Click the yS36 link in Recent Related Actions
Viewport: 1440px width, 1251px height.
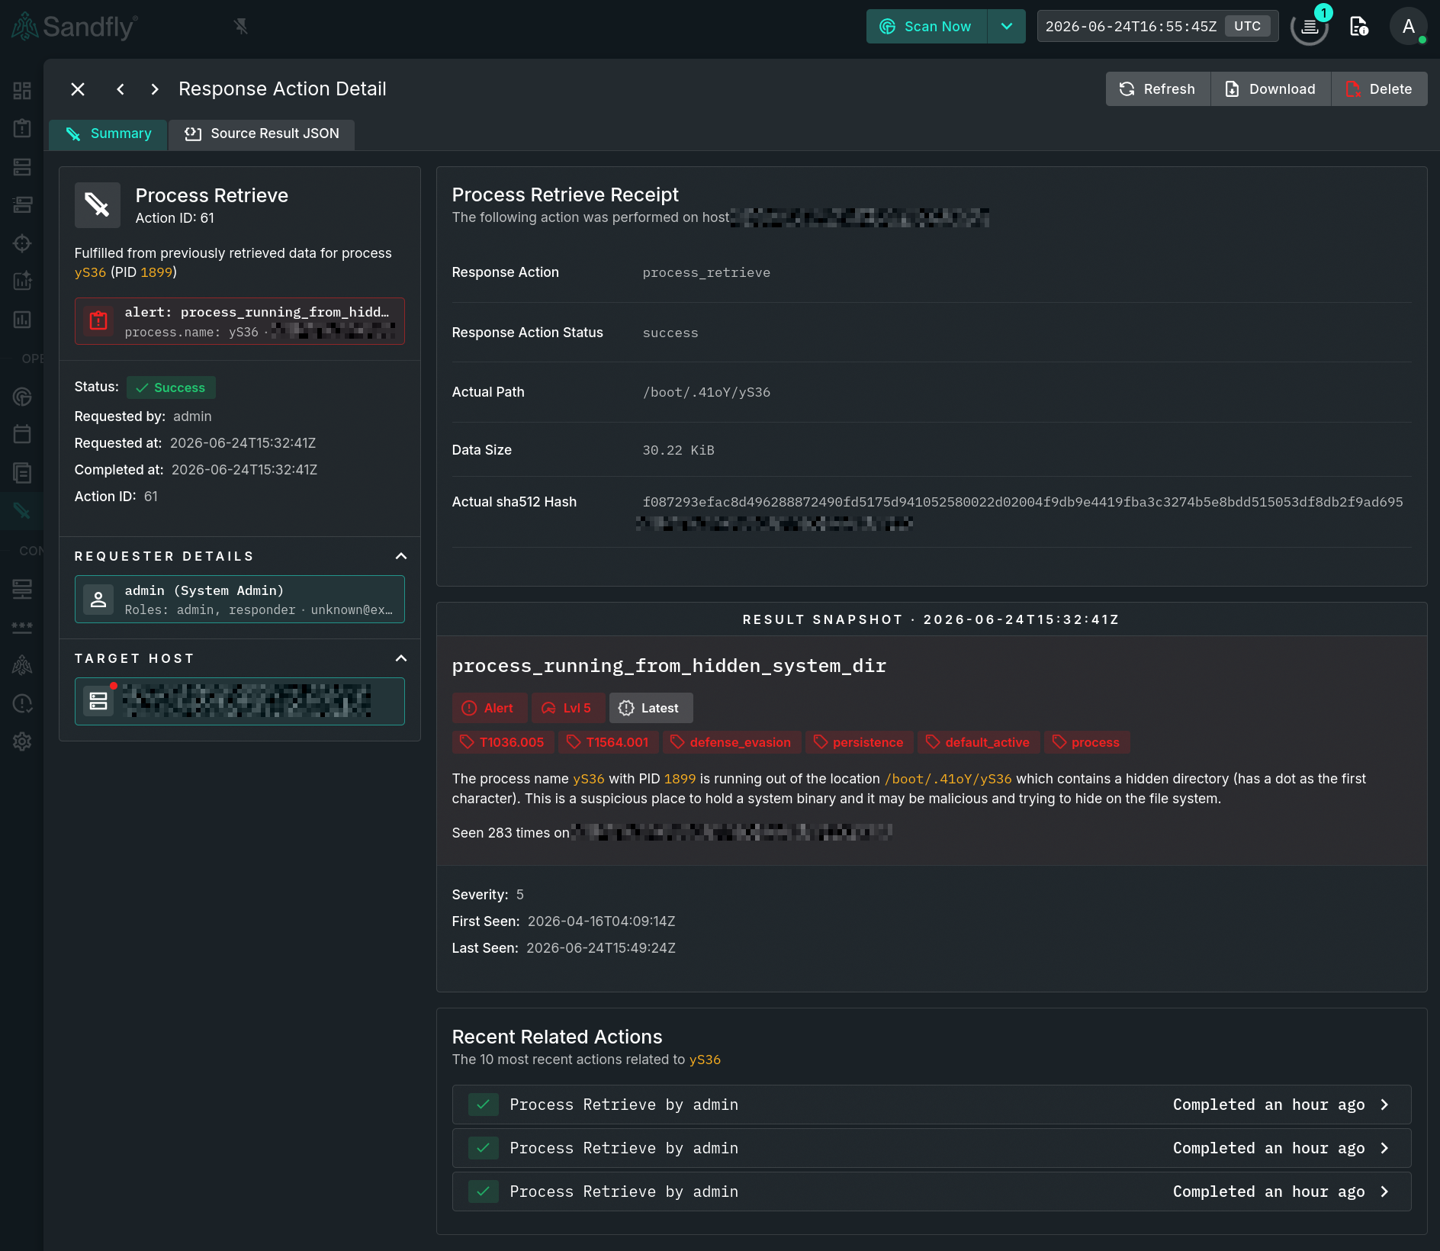705,1060
